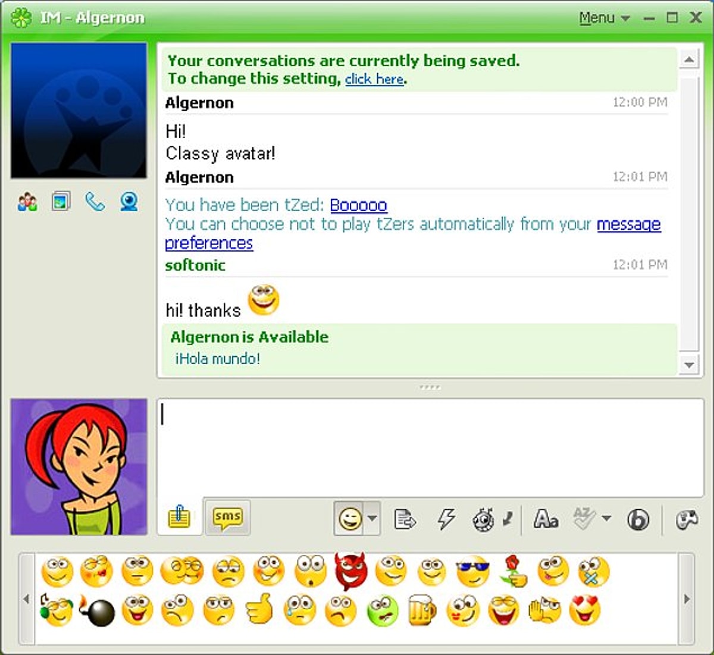Open the games controller icon

[687, 519]
